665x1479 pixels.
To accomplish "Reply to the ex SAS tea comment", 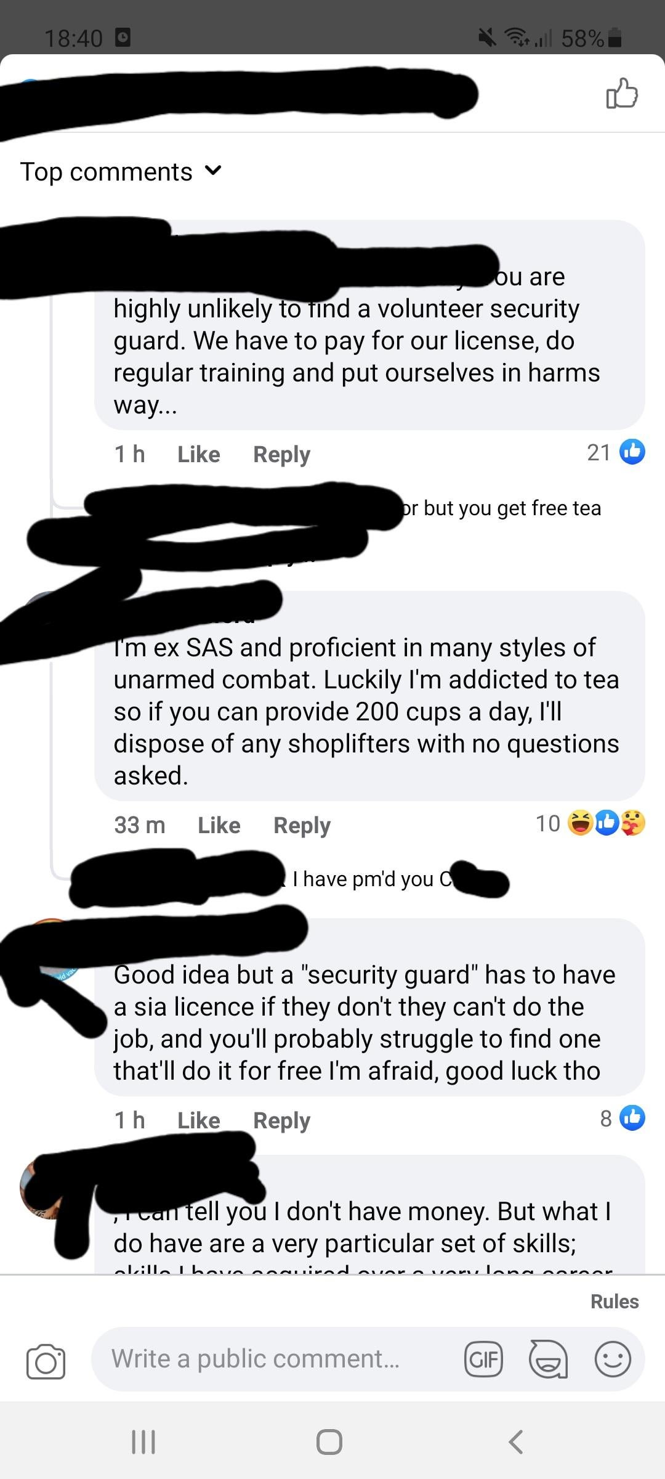I will [302, 825].
